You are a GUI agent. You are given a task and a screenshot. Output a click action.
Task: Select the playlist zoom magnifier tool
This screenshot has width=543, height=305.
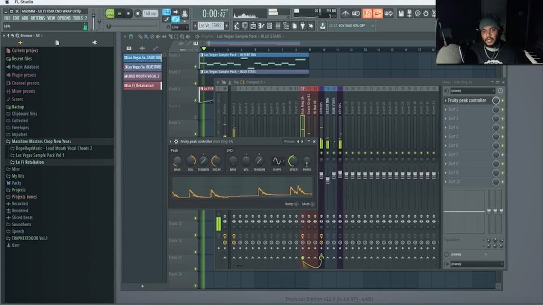pos(182,36)
